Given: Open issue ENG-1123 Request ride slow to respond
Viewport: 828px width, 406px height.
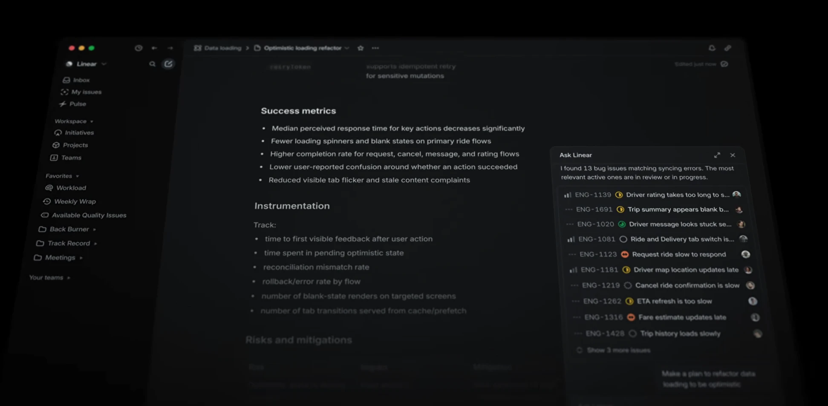Looking at the screenshot, I should (659, 254).
